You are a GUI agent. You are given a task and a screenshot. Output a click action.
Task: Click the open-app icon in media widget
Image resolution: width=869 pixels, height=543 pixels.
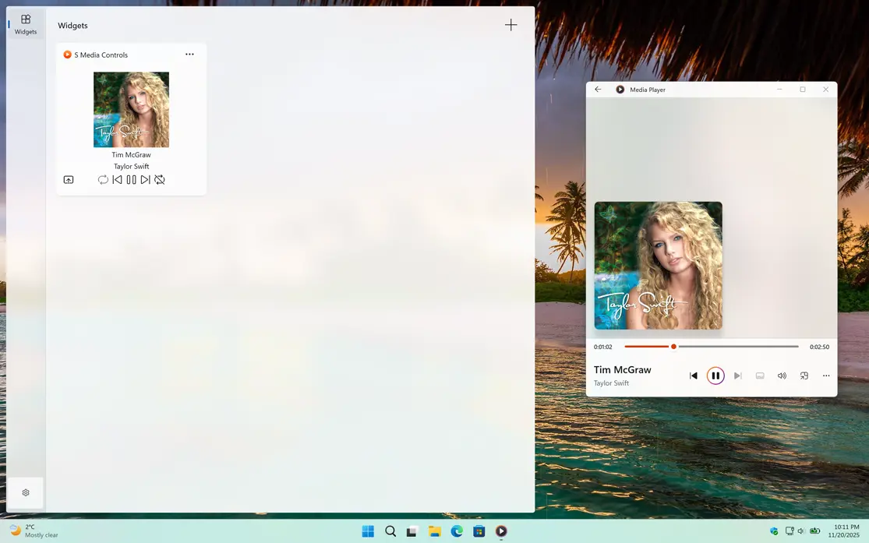tap(69, 180)
